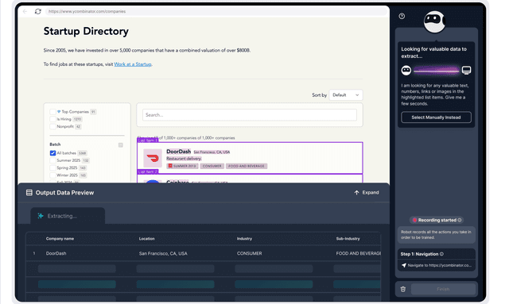Click the Finish button
This screenshot has width=509, height=304.
click(443, 289)
